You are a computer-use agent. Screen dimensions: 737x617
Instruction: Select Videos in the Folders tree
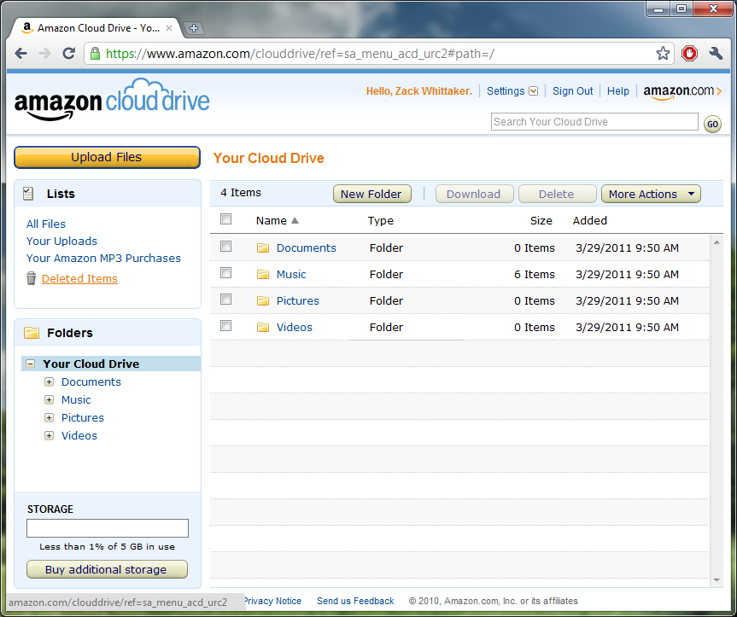[79, 436]
